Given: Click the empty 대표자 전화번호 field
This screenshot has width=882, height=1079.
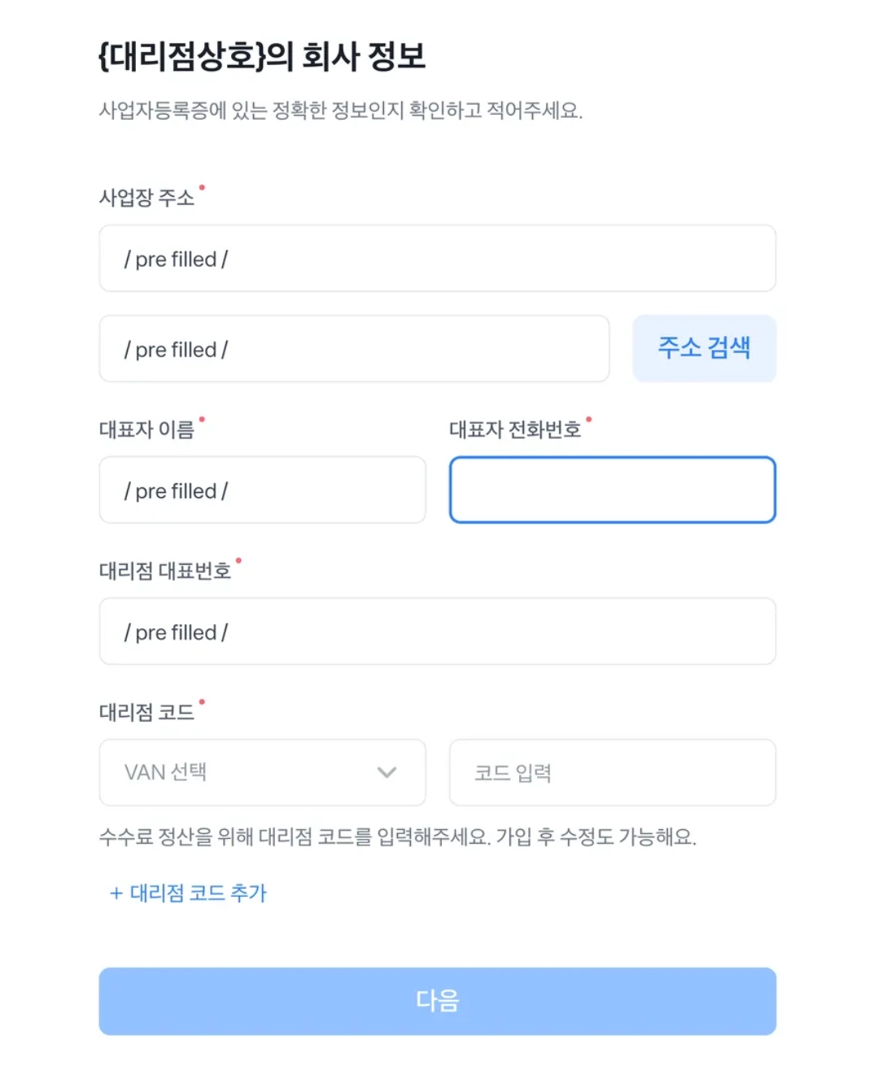Looking at the screenshot, I should click(x=612, y=490).
